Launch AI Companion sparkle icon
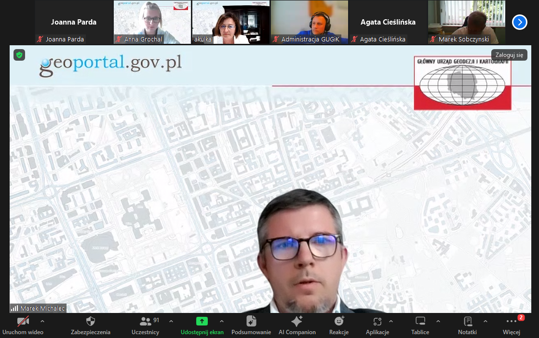 coord(296,322)
